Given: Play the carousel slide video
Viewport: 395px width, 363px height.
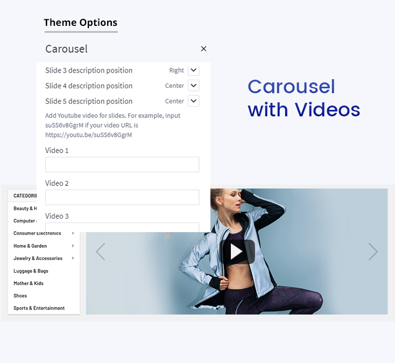Looking at the screenshot, I should 237,252.
